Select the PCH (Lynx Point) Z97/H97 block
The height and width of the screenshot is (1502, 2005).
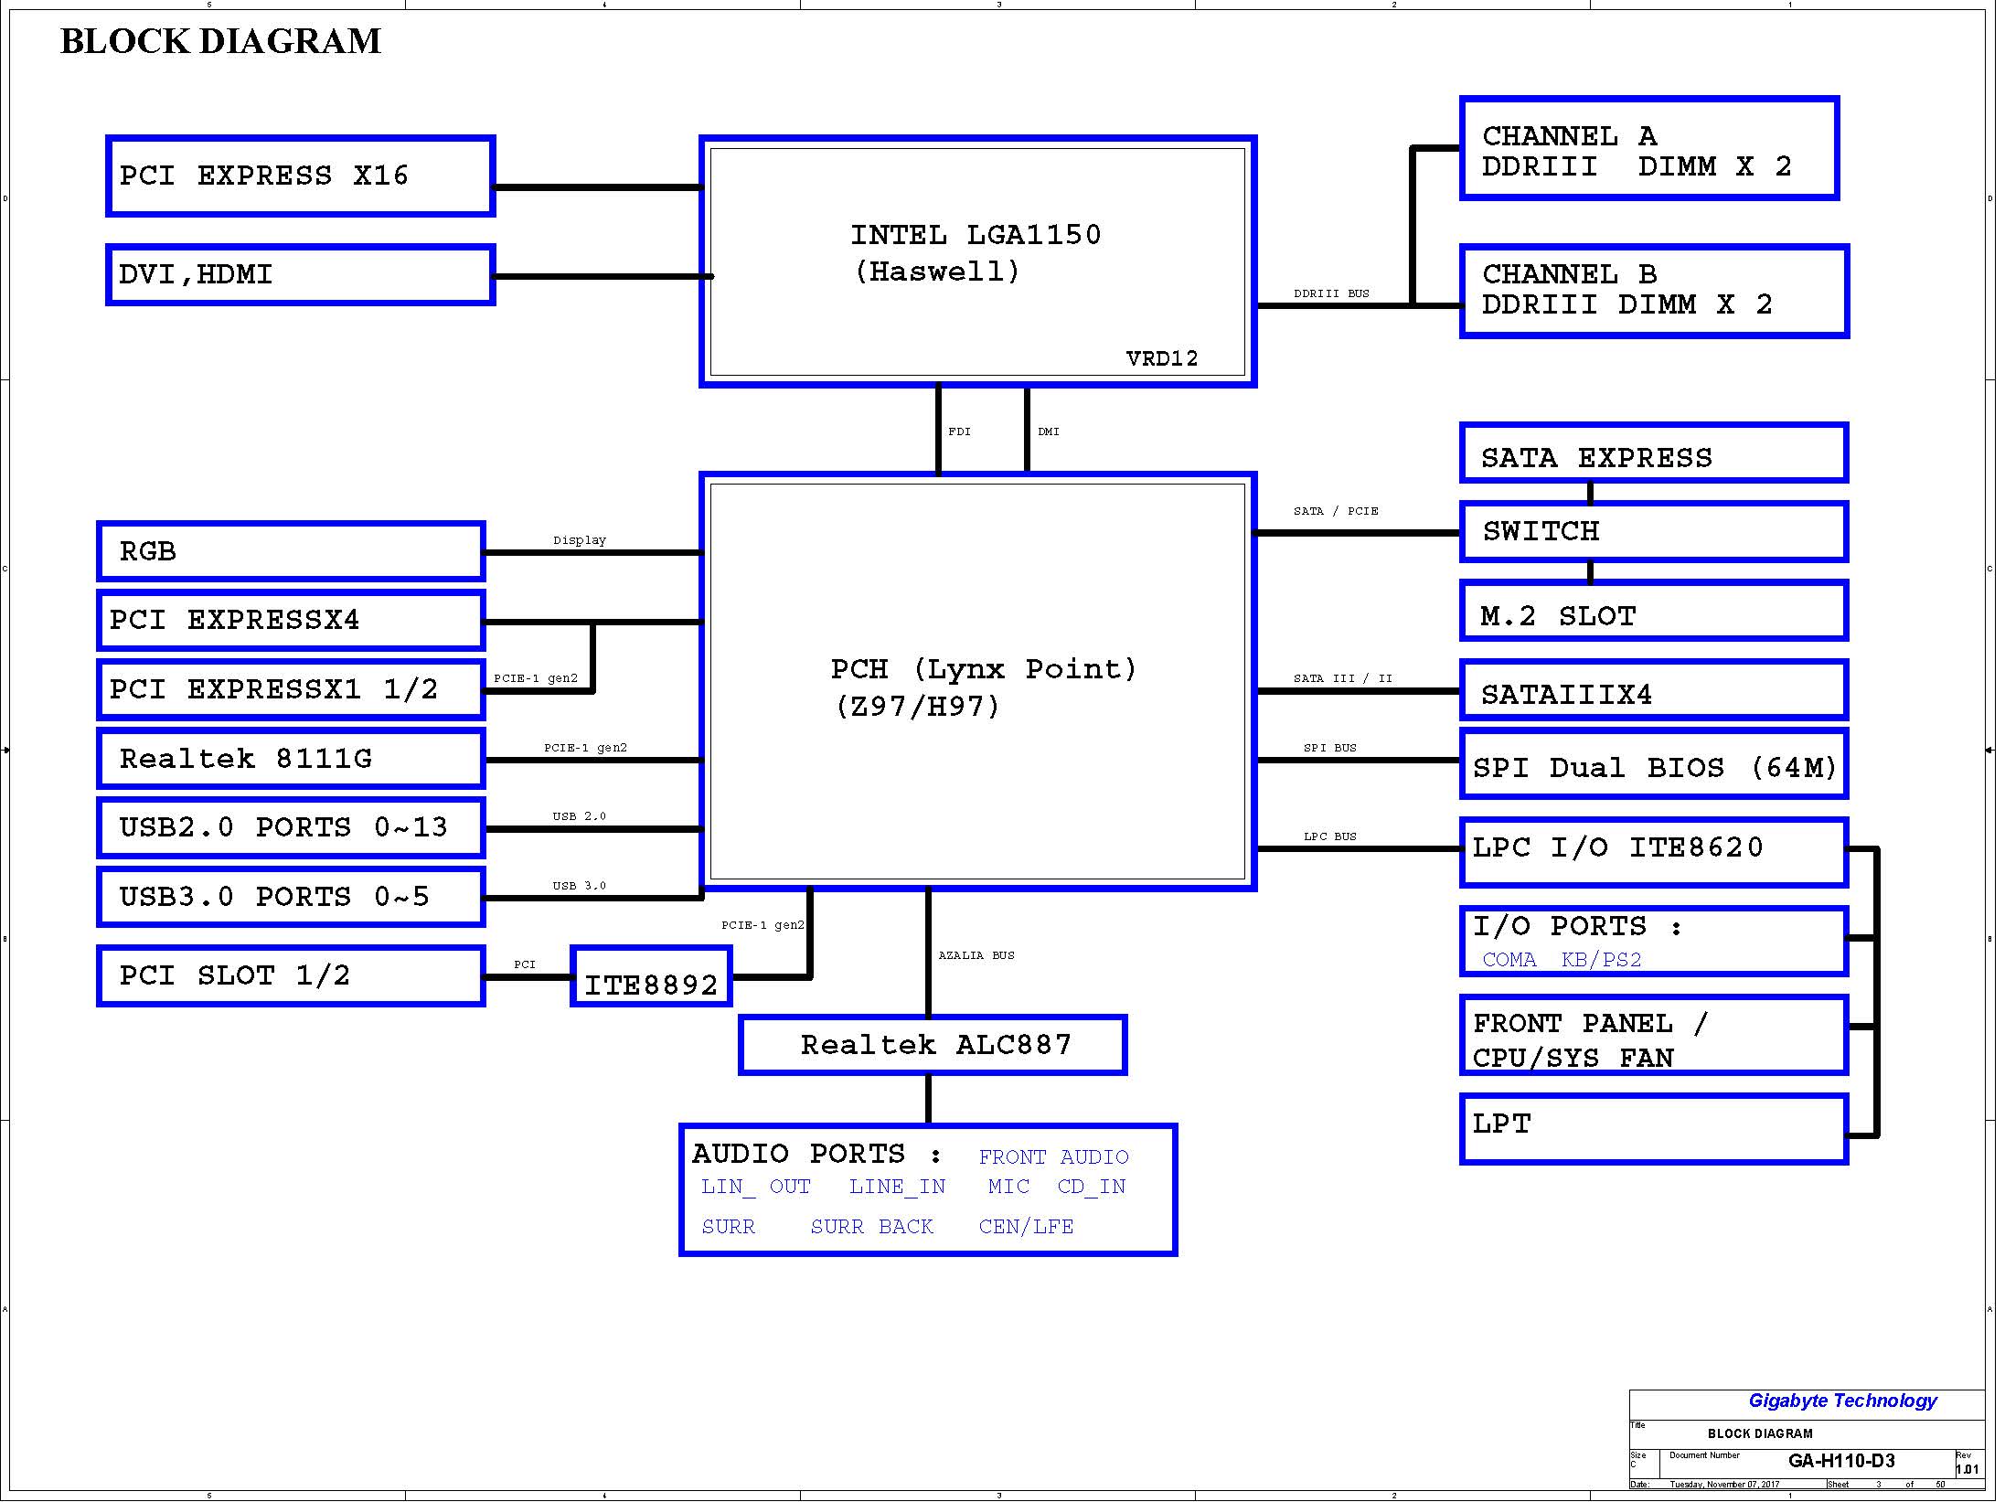coord(977,682)
